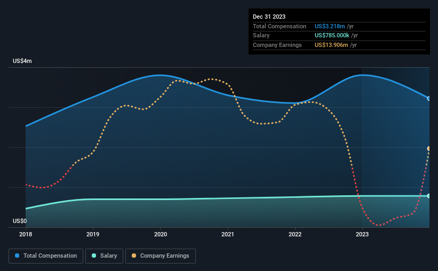This screenshot has width=438, height=271.
Task: Select the Salary end-point marker
Action: 429,196
